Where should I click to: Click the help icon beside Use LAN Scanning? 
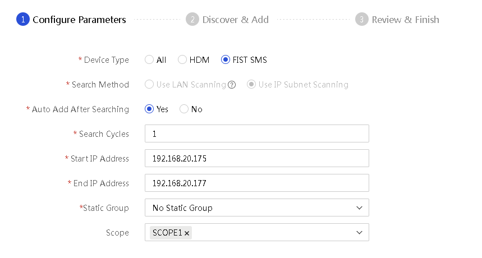[232, 85]
